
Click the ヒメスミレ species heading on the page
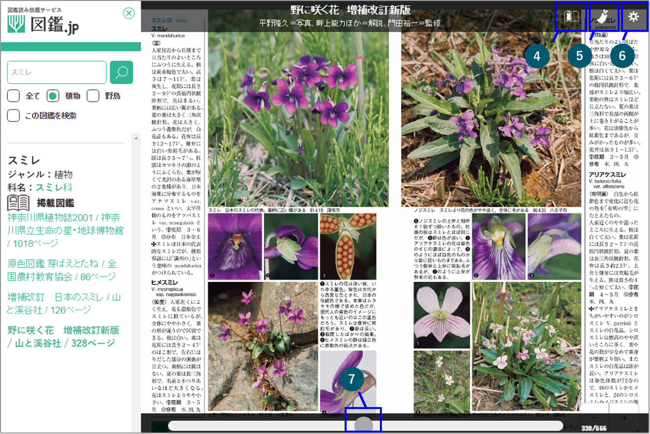click(x=165, y=283)
